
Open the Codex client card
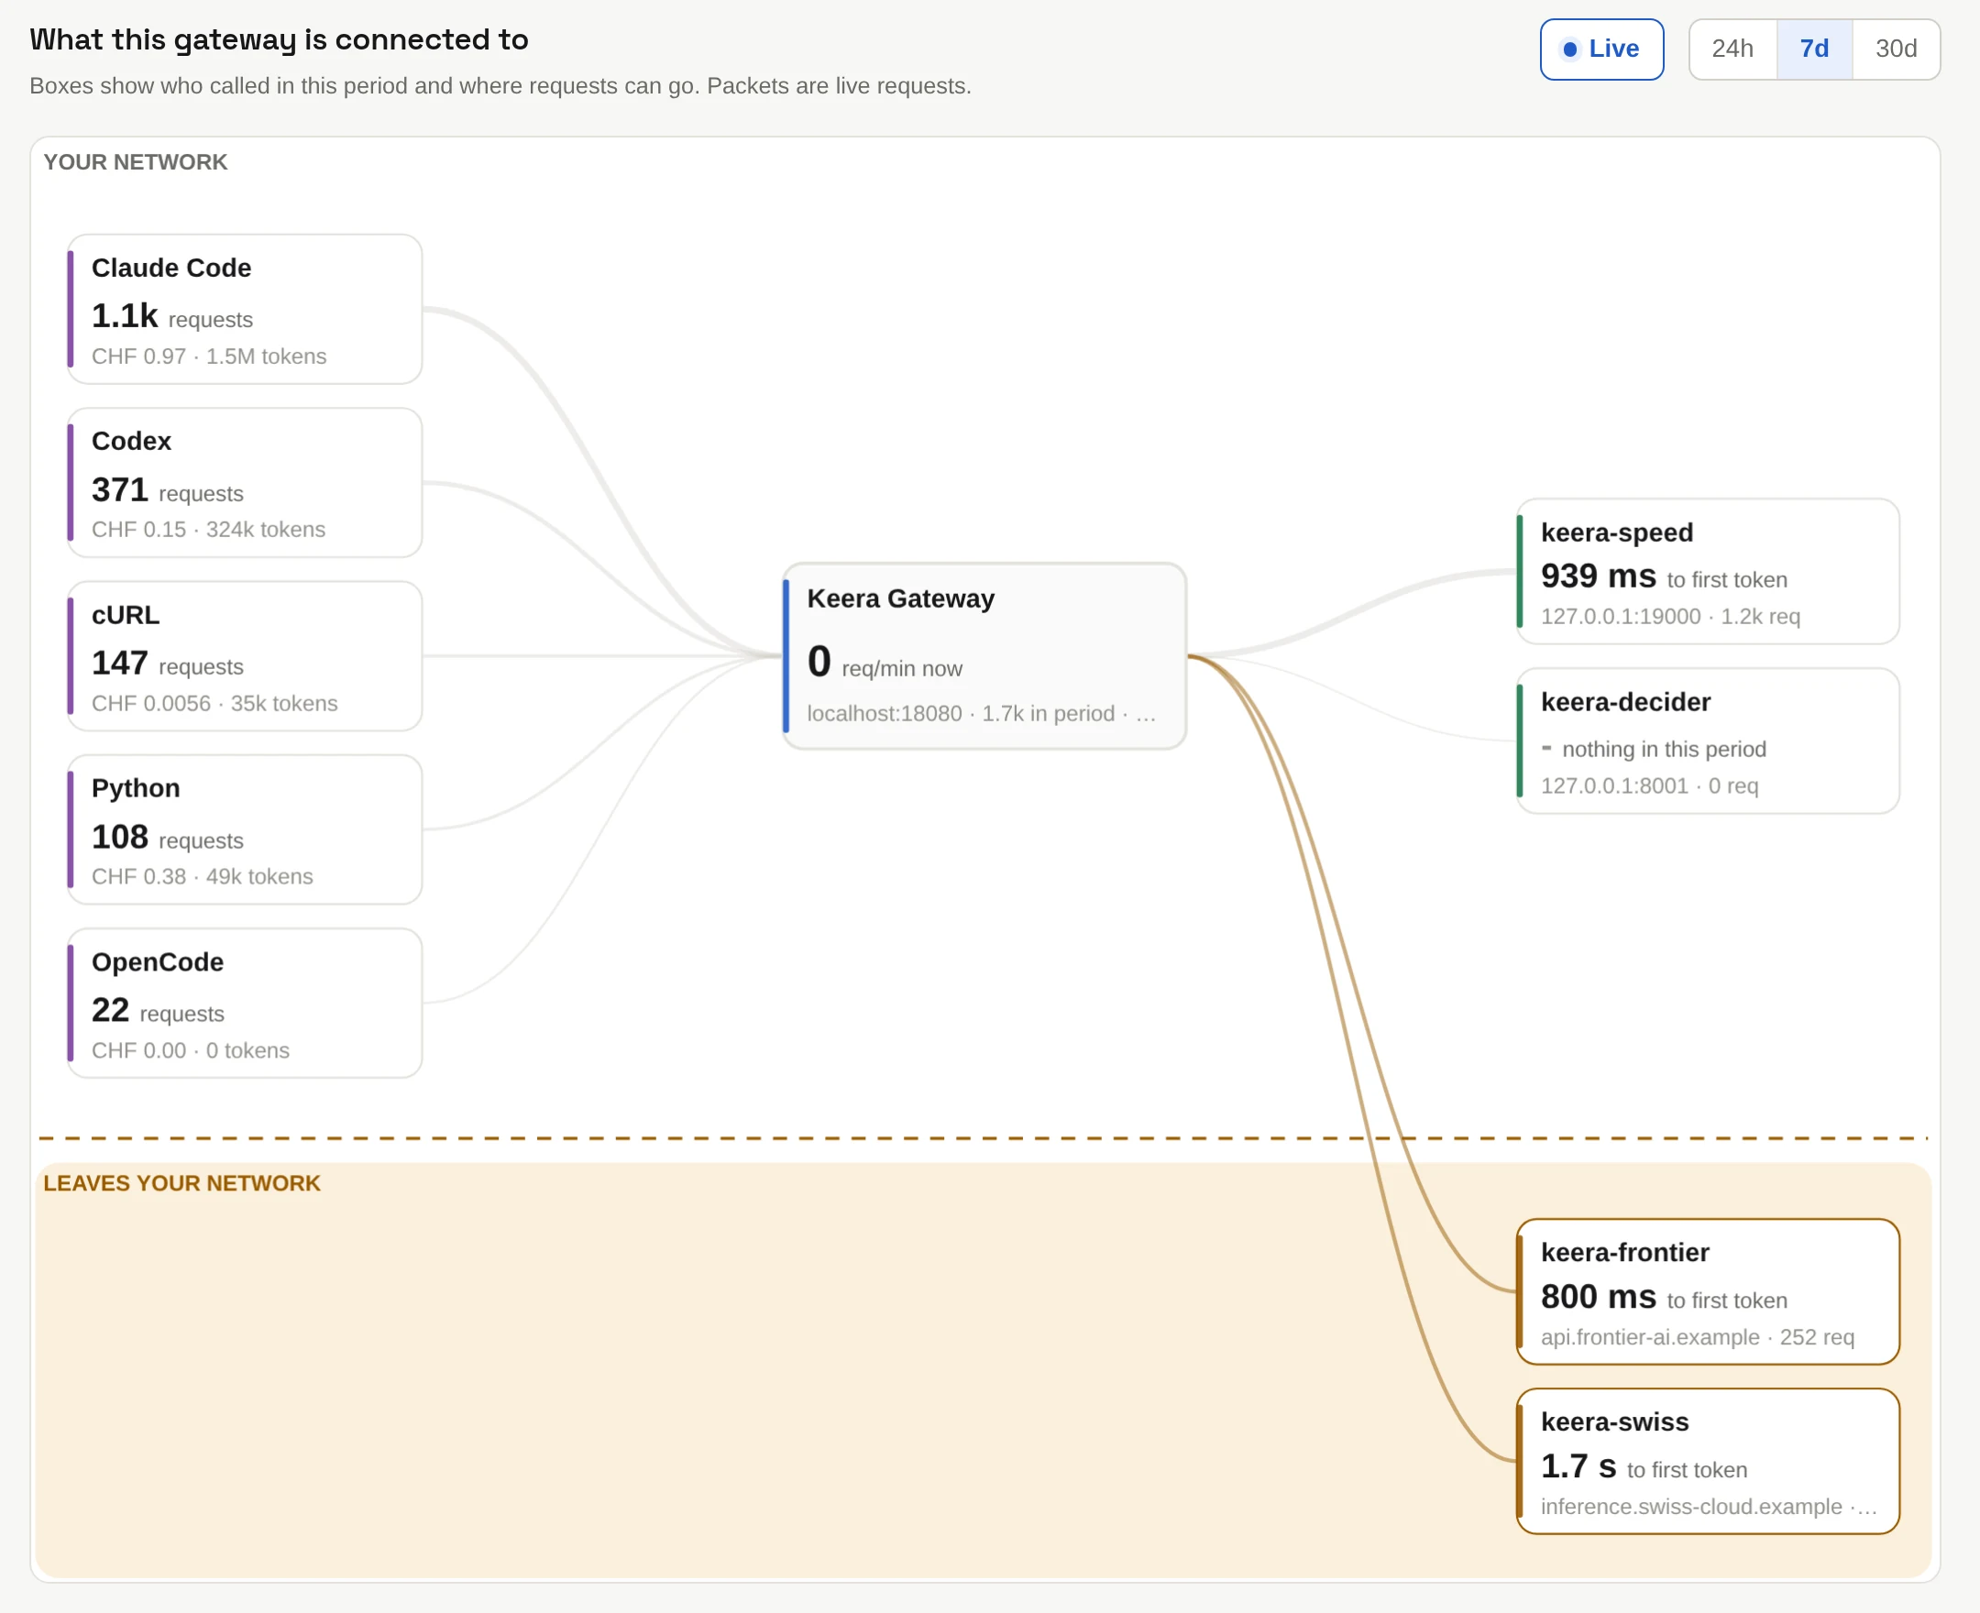[x=245, y=483]
